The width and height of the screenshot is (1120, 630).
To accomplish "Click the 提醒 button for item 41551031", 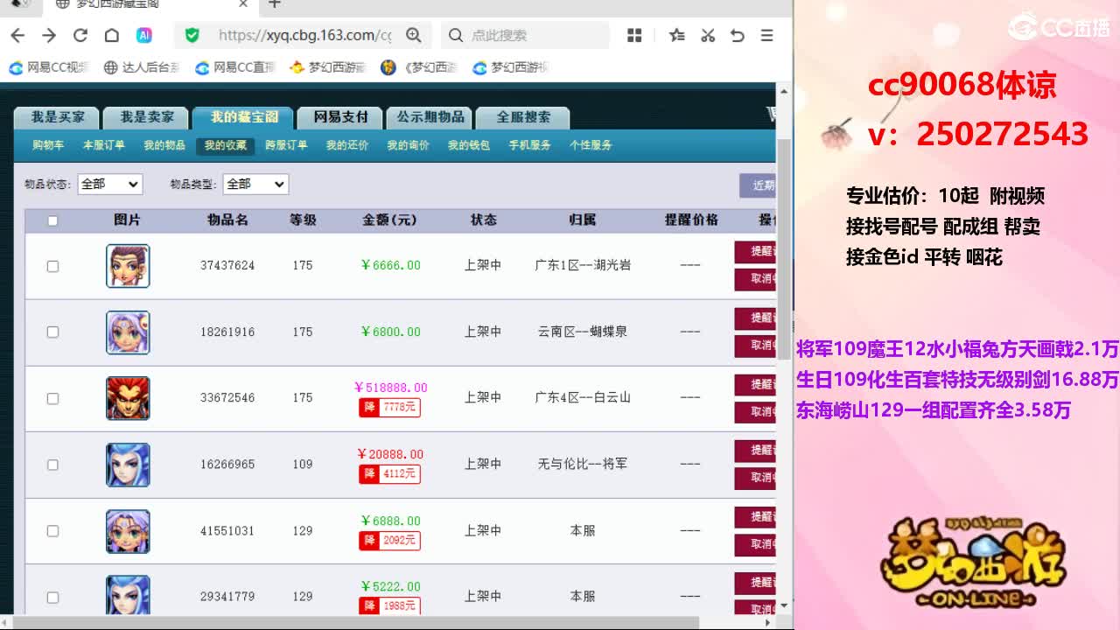I will pos(755,517).
